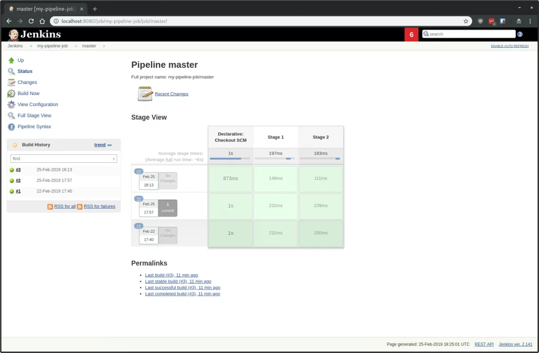Image resolution: width=539 pixels, height=353 pixels.
Task: Click the Changes notepad icon in sidebar
Action: [x=12, y=82]
